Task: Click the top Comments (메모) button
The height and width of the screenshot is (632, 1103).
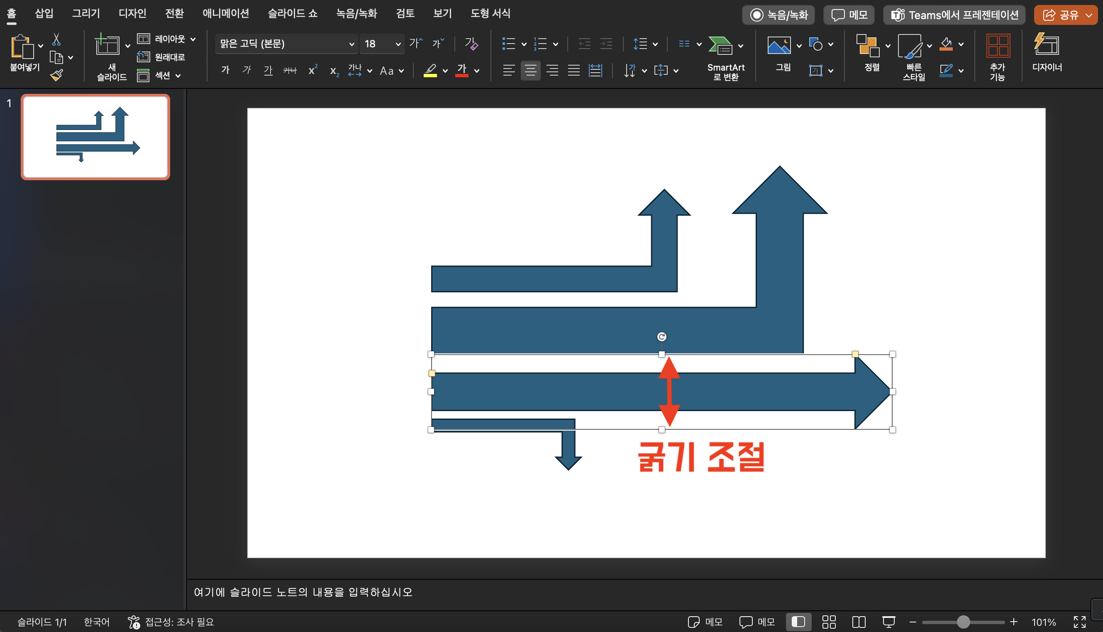Action: pos(849,15)
